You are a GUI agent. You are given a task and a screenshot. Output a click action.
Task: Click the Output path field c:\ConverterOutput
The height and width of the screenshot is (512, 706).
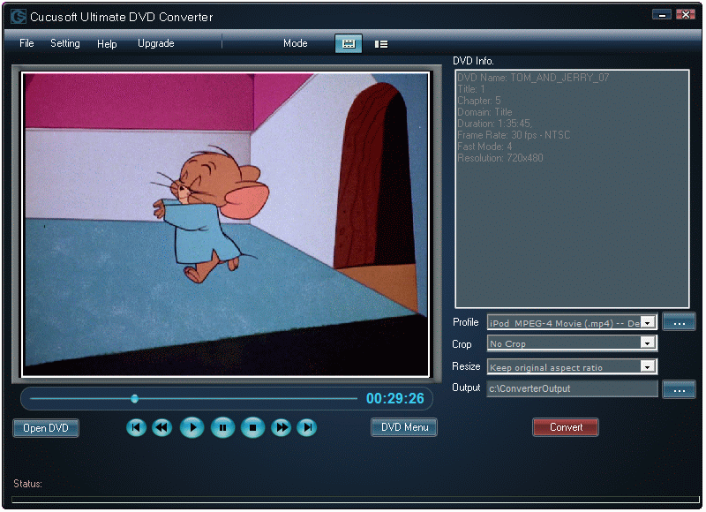click(572, 388)
